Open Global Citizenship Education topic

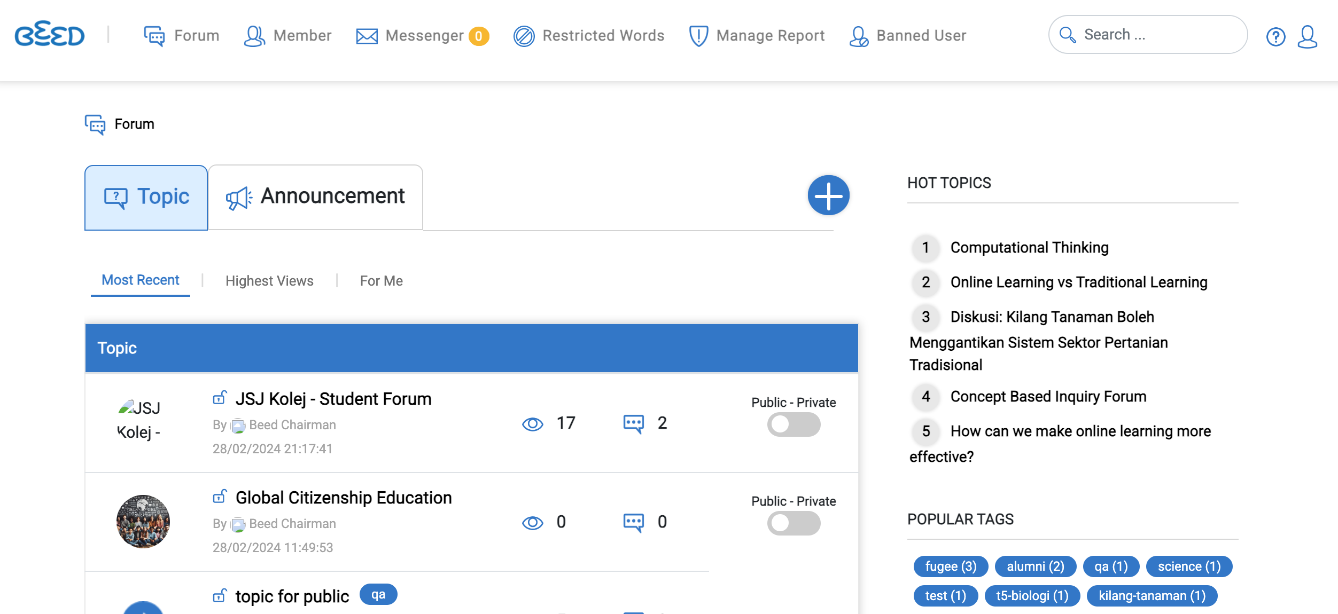(344, 498)
